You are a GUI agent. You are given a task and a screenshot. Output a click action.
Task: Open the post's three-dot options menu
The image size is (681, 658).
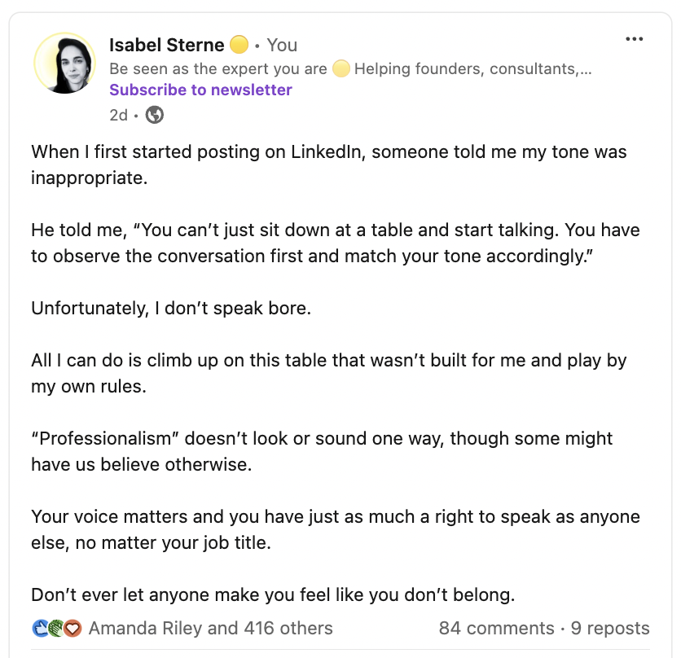click(634, 40)
